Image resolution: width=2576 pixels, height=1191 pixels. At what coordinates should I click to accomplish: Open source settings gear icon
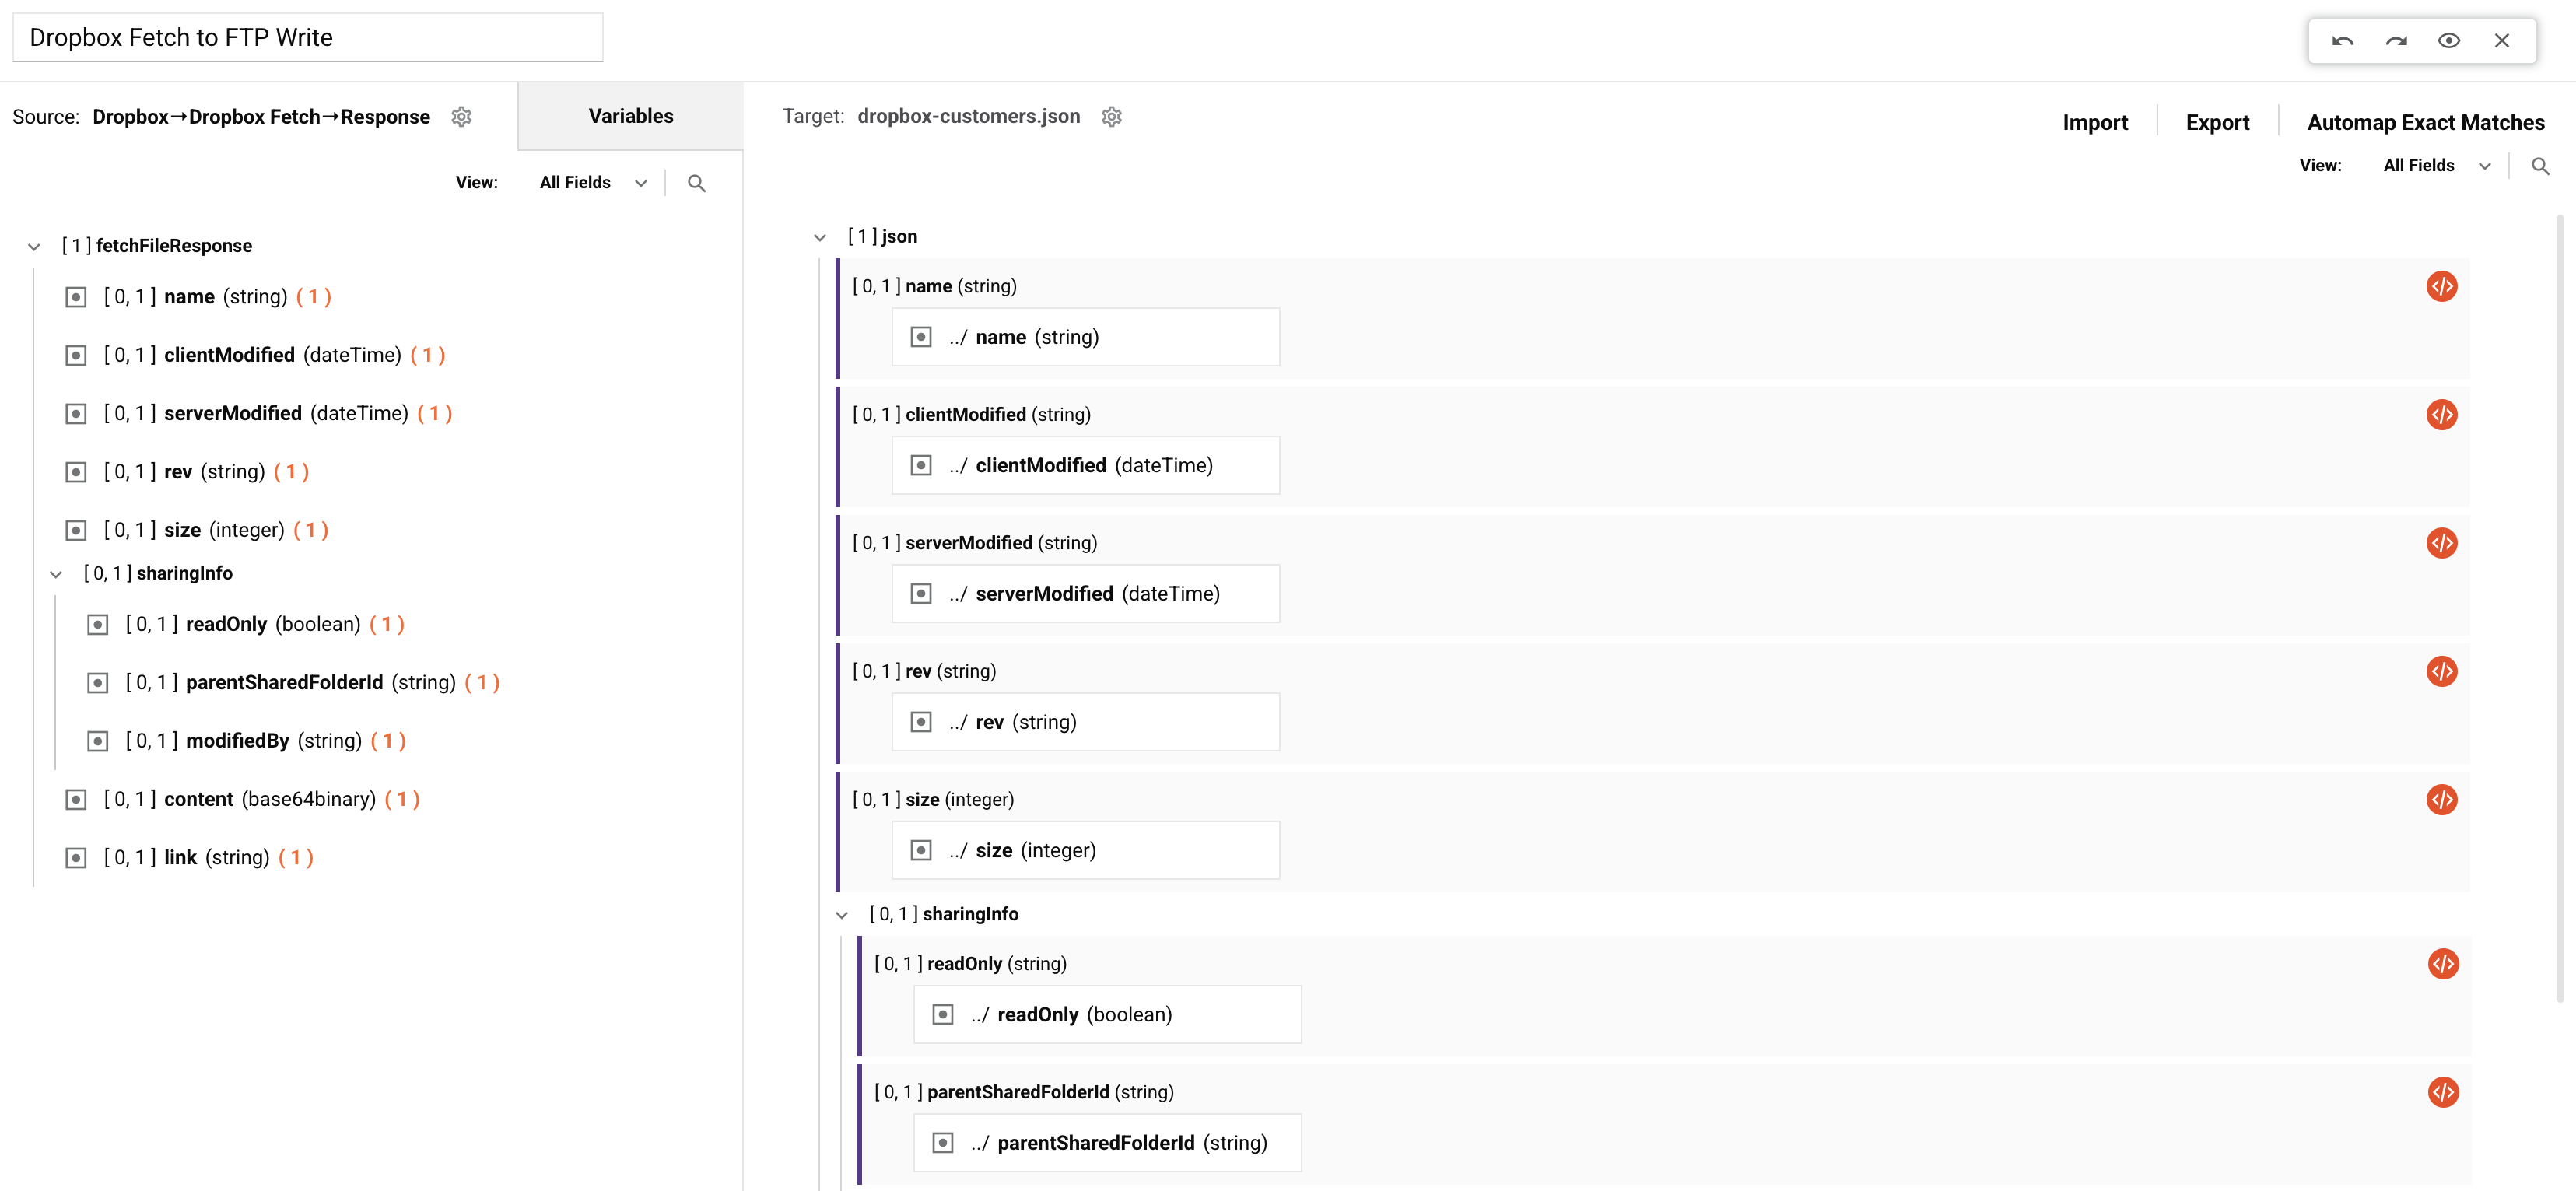(x=461, y=117)
